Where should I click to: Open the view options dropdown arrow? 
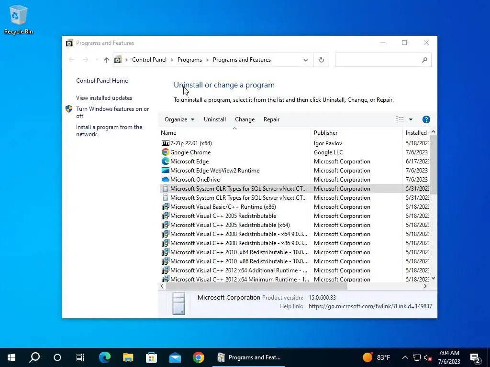[x=411, y=119]
